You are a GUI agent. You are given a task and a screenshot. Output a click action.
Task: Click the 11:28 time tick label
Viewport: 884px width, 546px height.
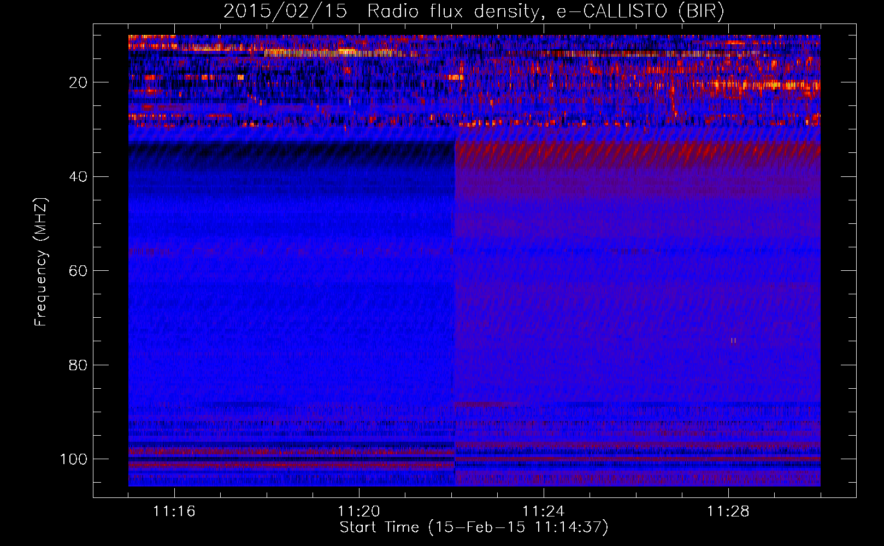(728, 512)
